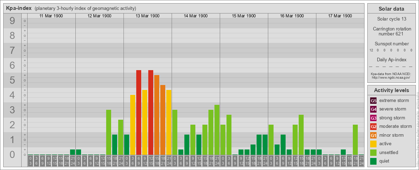Select the 11 Mar 1900 date header
The width and height of the screenshot is (419, 170).
pyautogui.click(x=51, y=16)
